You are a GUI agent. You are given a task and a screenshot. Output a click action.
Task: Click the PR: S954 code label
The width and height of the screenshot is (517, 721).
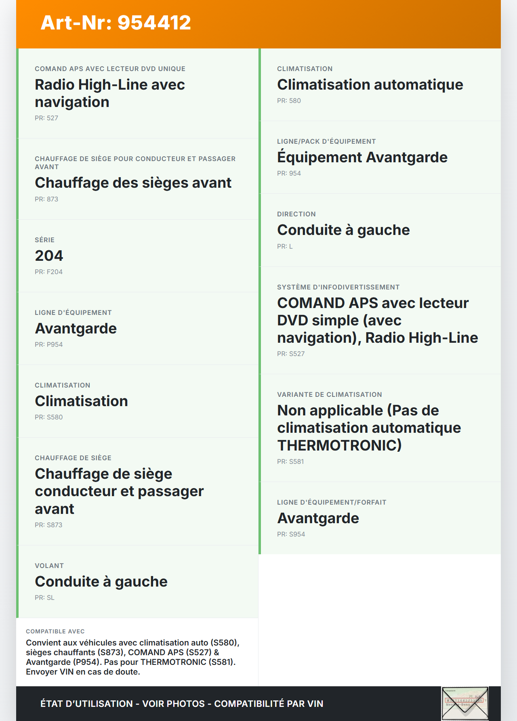click(x=291, y=534)
